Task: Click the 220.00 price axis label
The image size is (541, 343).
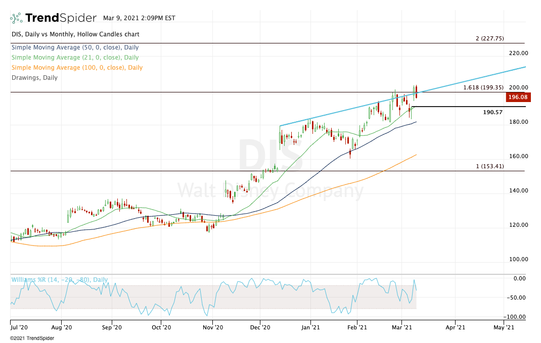Action: coord(518,53)
